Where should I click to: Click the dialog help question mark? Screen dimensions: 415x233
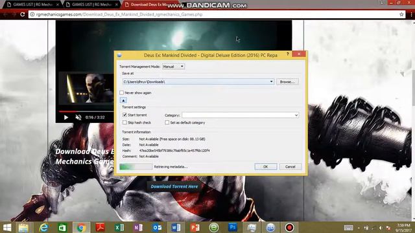(x=287, y=54)
